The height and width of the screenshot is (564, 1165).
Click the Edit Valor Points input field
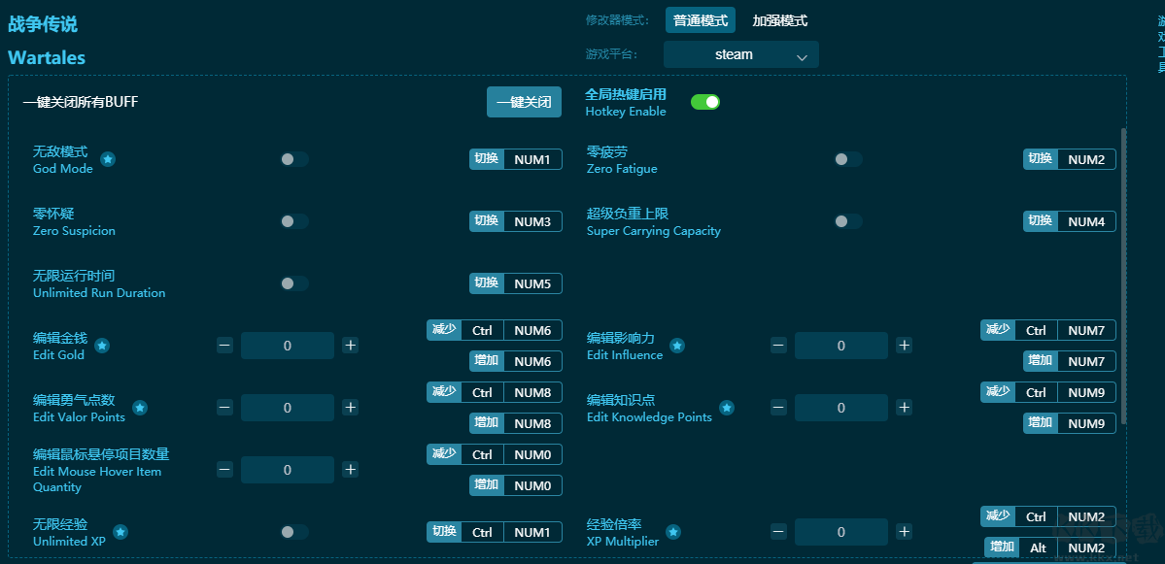pos(288,408)
